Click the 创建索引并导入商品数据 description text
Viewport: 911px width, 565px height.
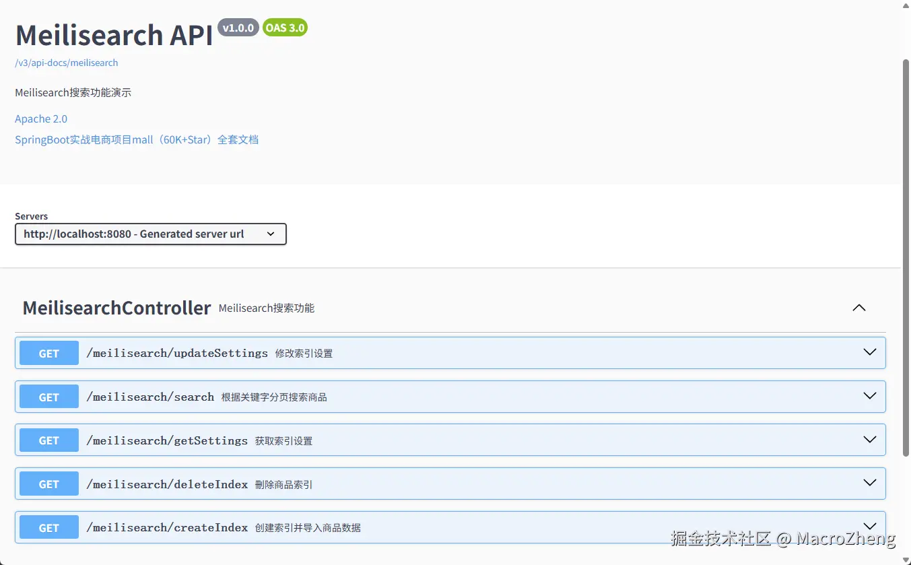click(x=308, y=528)
